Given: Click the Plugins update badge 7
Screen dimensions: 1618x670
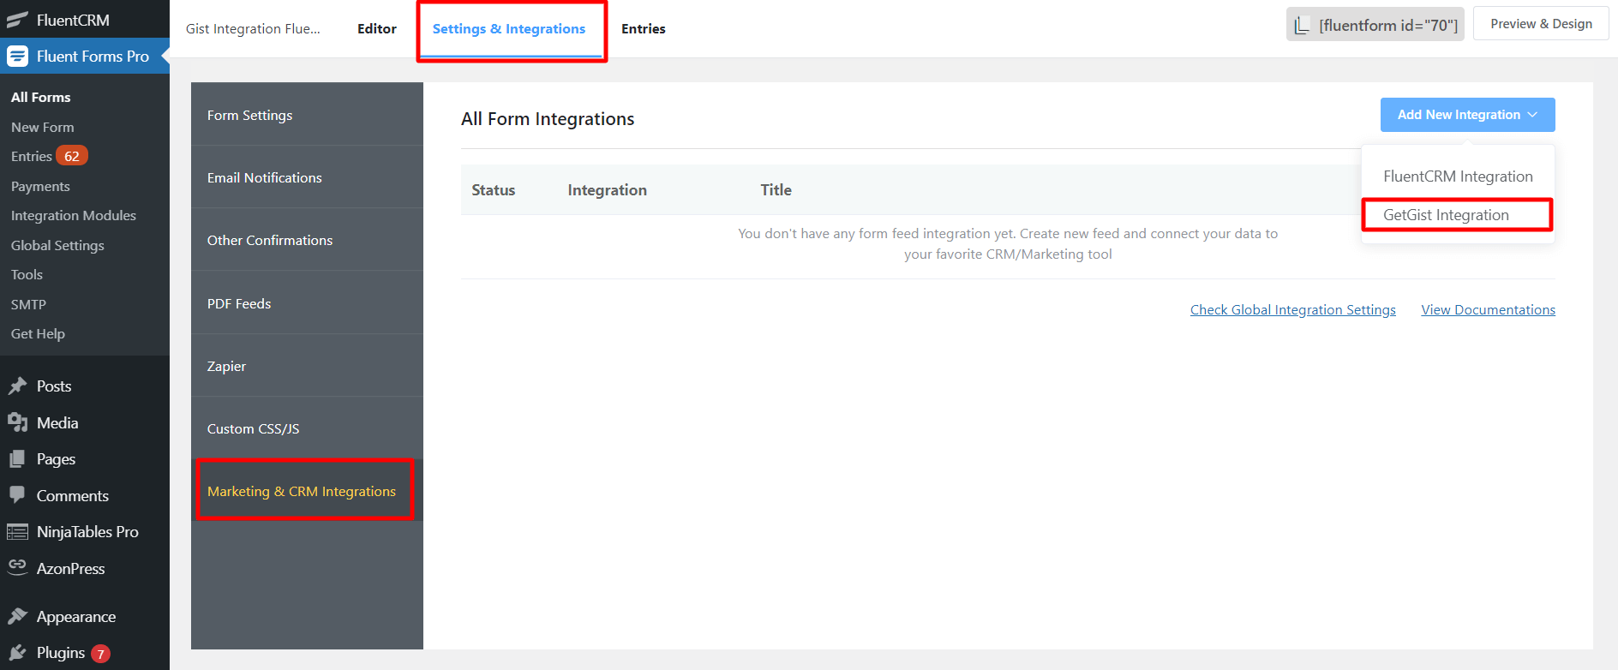Looking at the screenshot, I should click(x=100, y=654).
